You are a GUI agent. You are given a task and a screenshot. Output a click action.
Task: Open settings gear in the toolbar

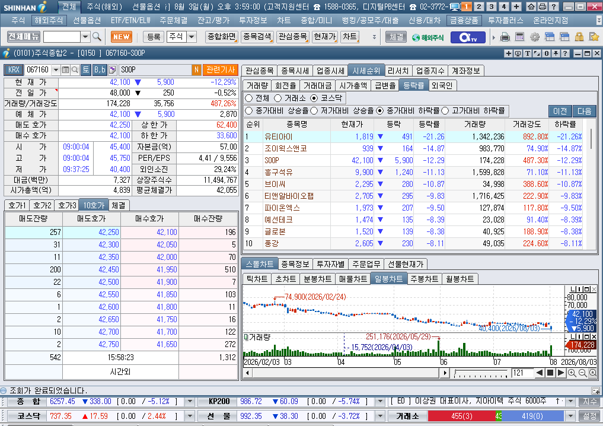(535, 37)
